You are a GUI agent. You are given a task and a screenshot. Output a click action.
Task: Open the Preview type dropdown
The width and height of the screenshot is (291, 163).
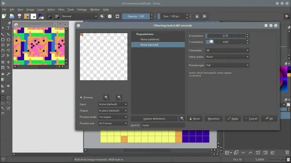pos(227,65)
